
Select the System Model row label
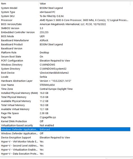point(9,8)
